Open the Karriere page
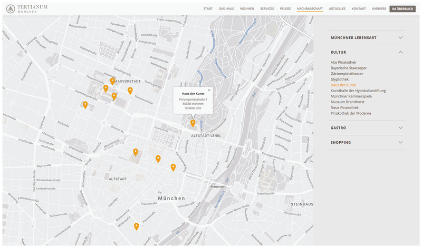 point(379,8)
